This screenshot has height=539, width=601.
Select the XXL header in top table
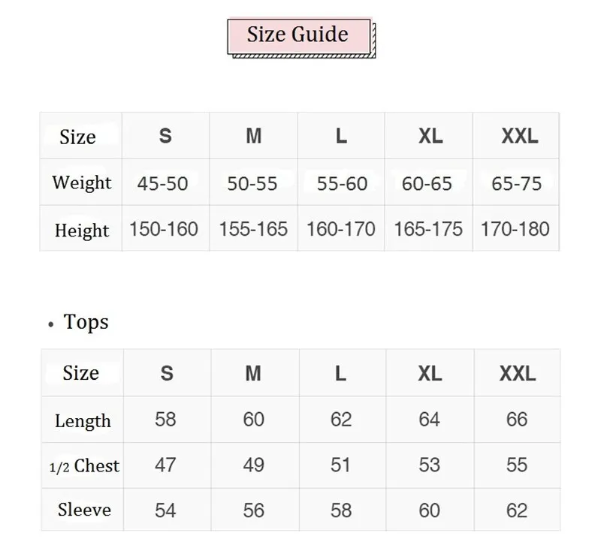point(519,136)
